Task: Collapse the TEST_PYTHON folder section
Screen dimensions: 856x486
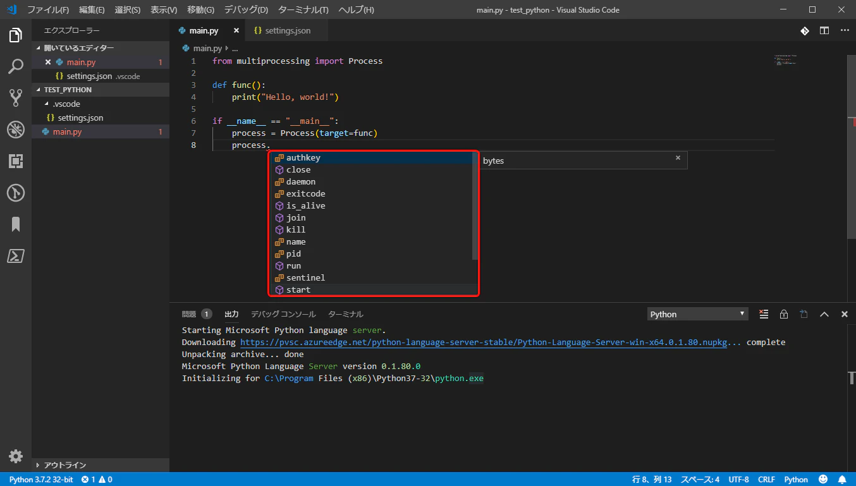Action: tap(101, 90)
